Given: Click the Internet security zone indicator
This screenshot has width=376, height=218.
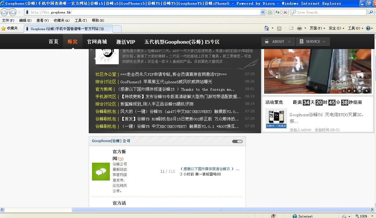Looking at the screenshot, I should click(x=303, y=216).
